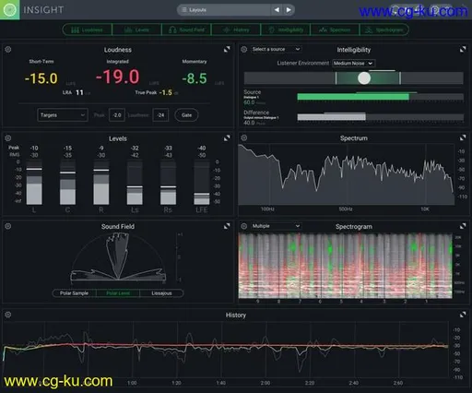Click the Loudness target value field
Screen dimensions: 472x393
tap(160, 115)
